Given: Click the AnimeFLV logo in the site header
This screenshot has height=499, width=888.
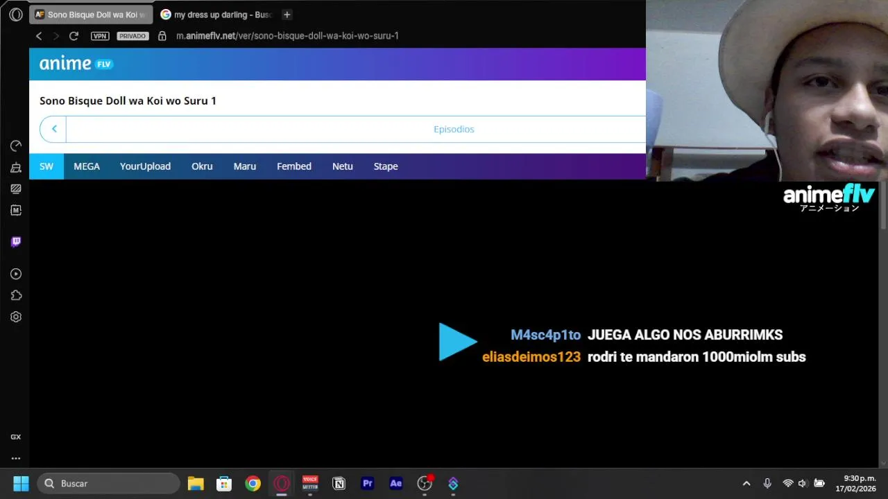Looking at the screenshot, I should (76, 64).
